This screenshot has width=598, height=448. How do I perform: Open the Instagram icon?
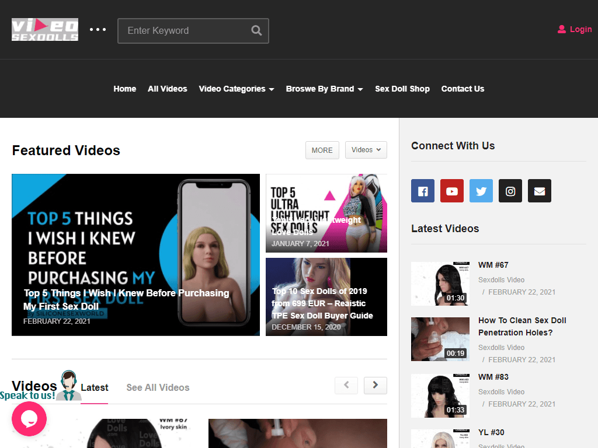tap(510, 191)
